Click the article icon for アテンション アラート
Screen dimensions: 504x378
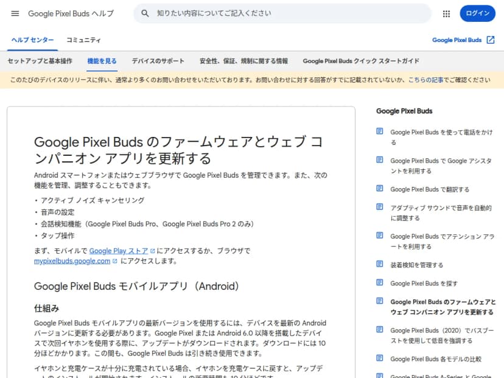coord(380,236)
